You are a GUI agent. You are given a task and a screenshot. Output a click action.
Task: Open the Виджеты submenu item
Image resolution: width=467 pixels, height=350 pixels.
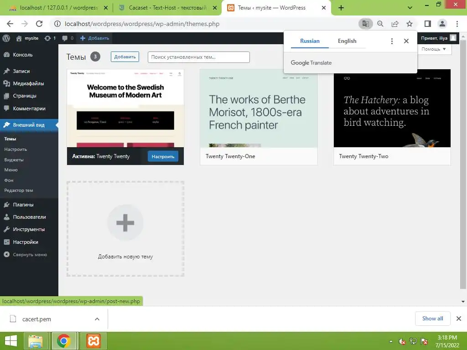(x=14, y=160)
